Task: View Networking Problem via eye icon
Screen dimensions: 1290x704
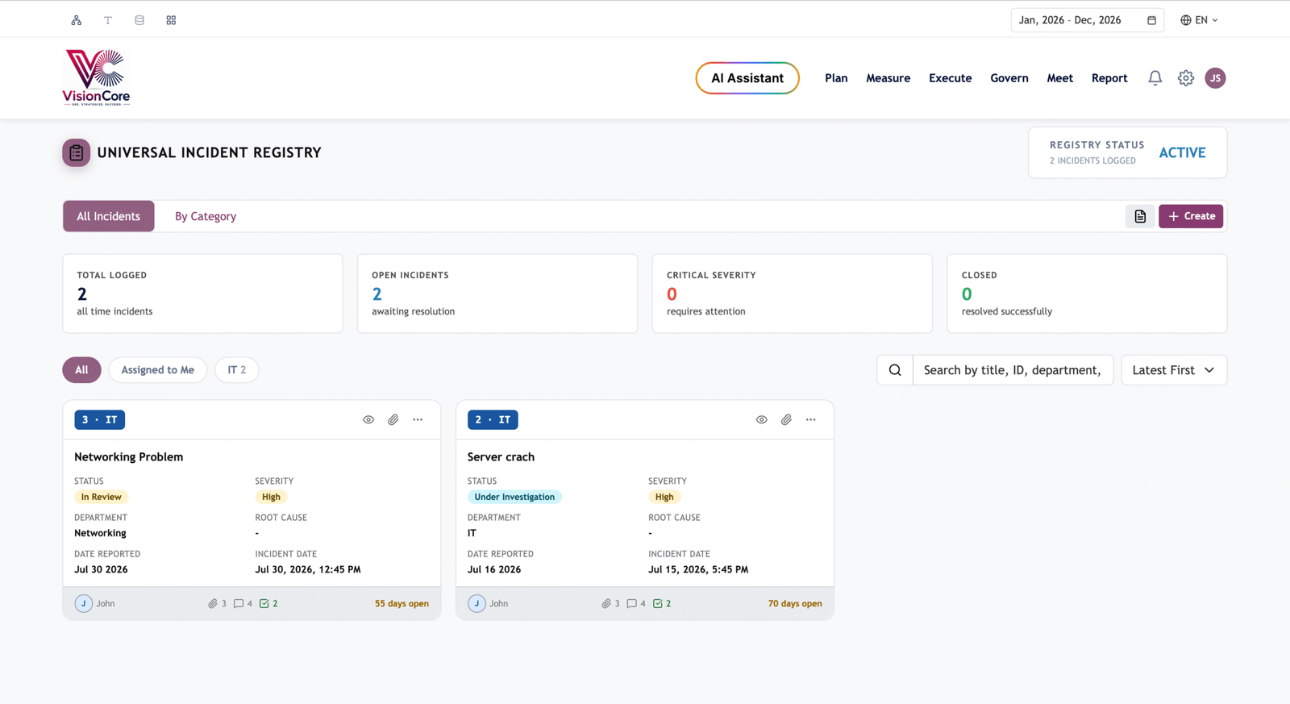Action: 368,420
